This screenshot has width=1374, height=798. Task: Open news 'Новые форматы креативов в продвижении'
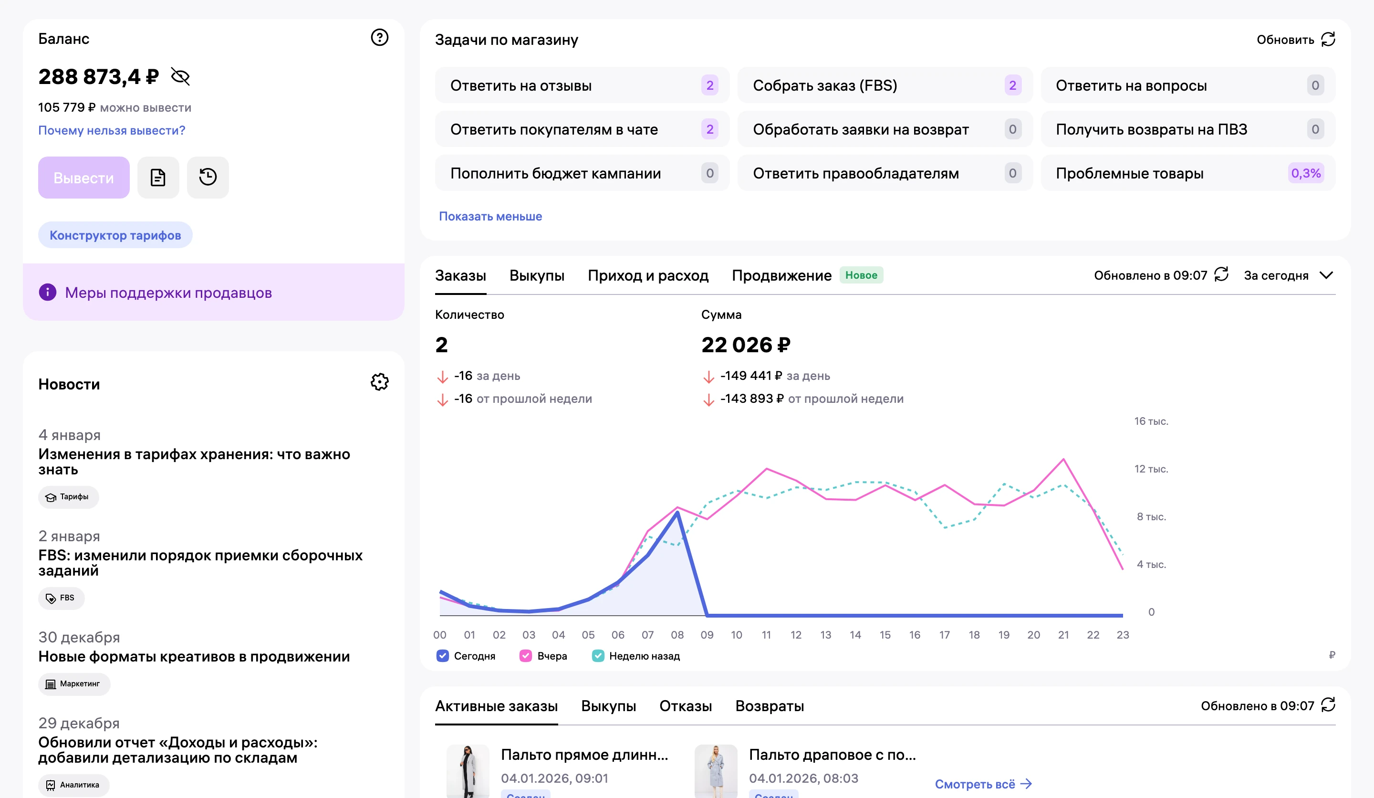194,656
